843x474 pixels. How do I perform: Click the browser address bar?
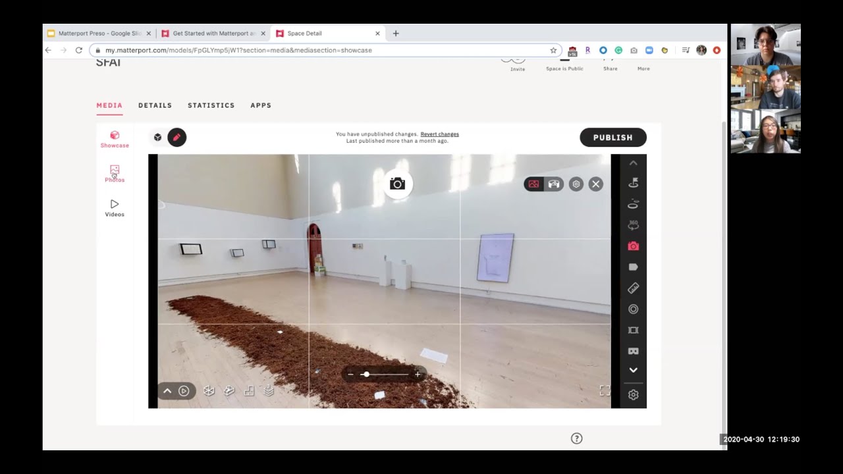click(x=325, y=50)
